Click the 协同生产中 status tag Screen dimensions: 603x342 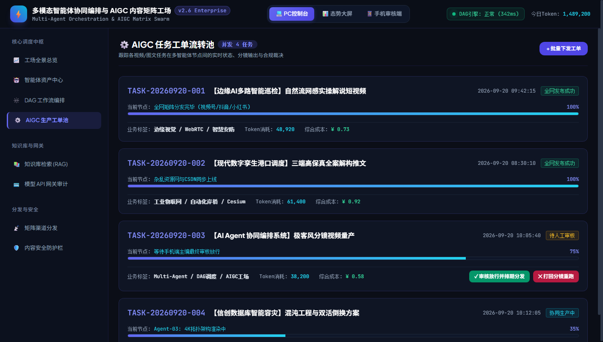pos(562,313)
